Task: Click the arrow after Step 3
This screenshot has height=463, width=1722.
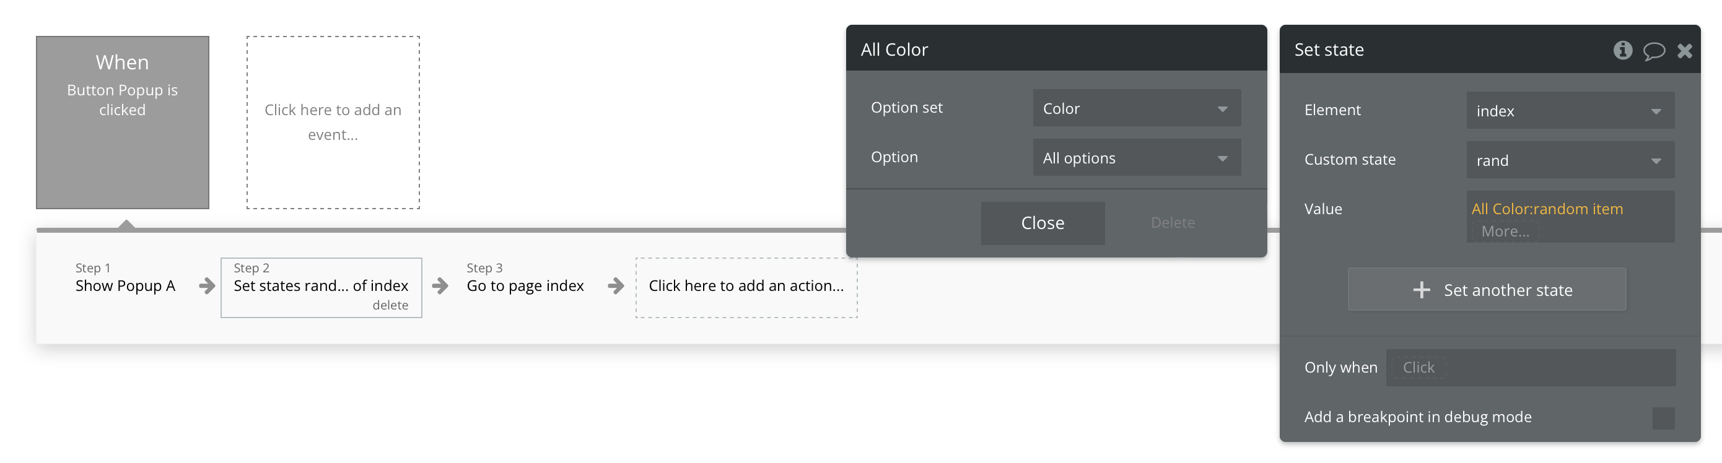Action: [x=616, y=286]
